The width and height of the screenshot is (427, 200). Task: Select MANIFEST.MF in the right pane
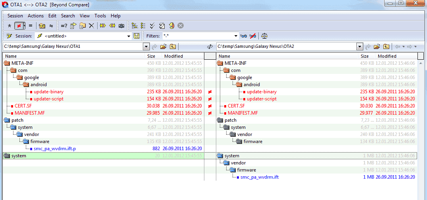click(242, 113)
